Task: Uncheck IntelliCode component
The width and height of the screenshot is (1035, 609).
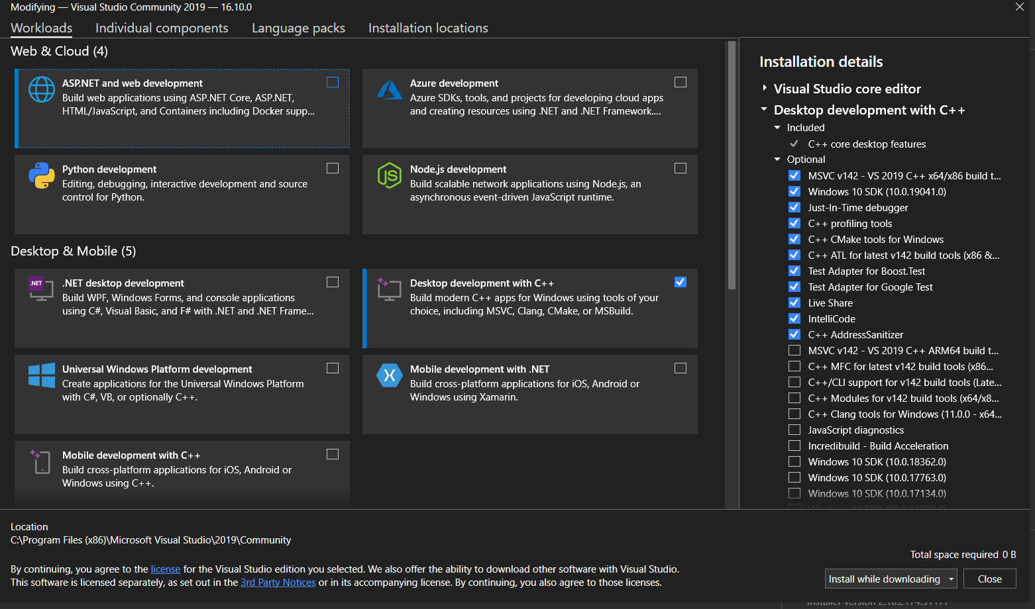Action: [x=794, y=318]
